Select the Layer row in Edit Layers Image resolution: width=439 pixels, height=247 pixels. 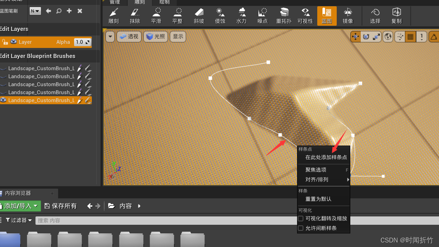46,42
